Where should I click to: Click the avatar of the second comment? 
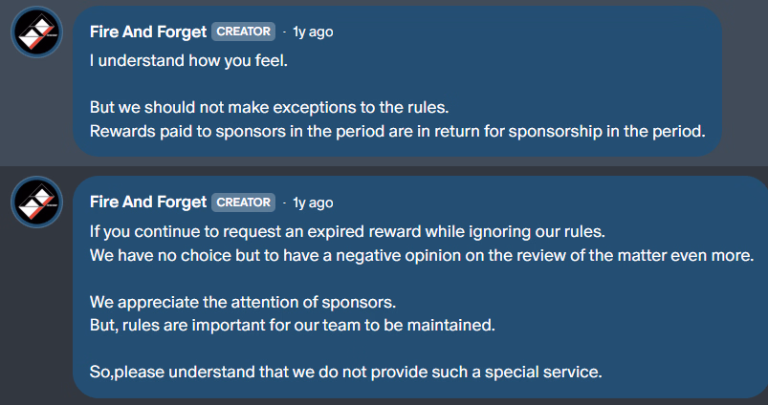pyautogui.click(x=37, y=203)
